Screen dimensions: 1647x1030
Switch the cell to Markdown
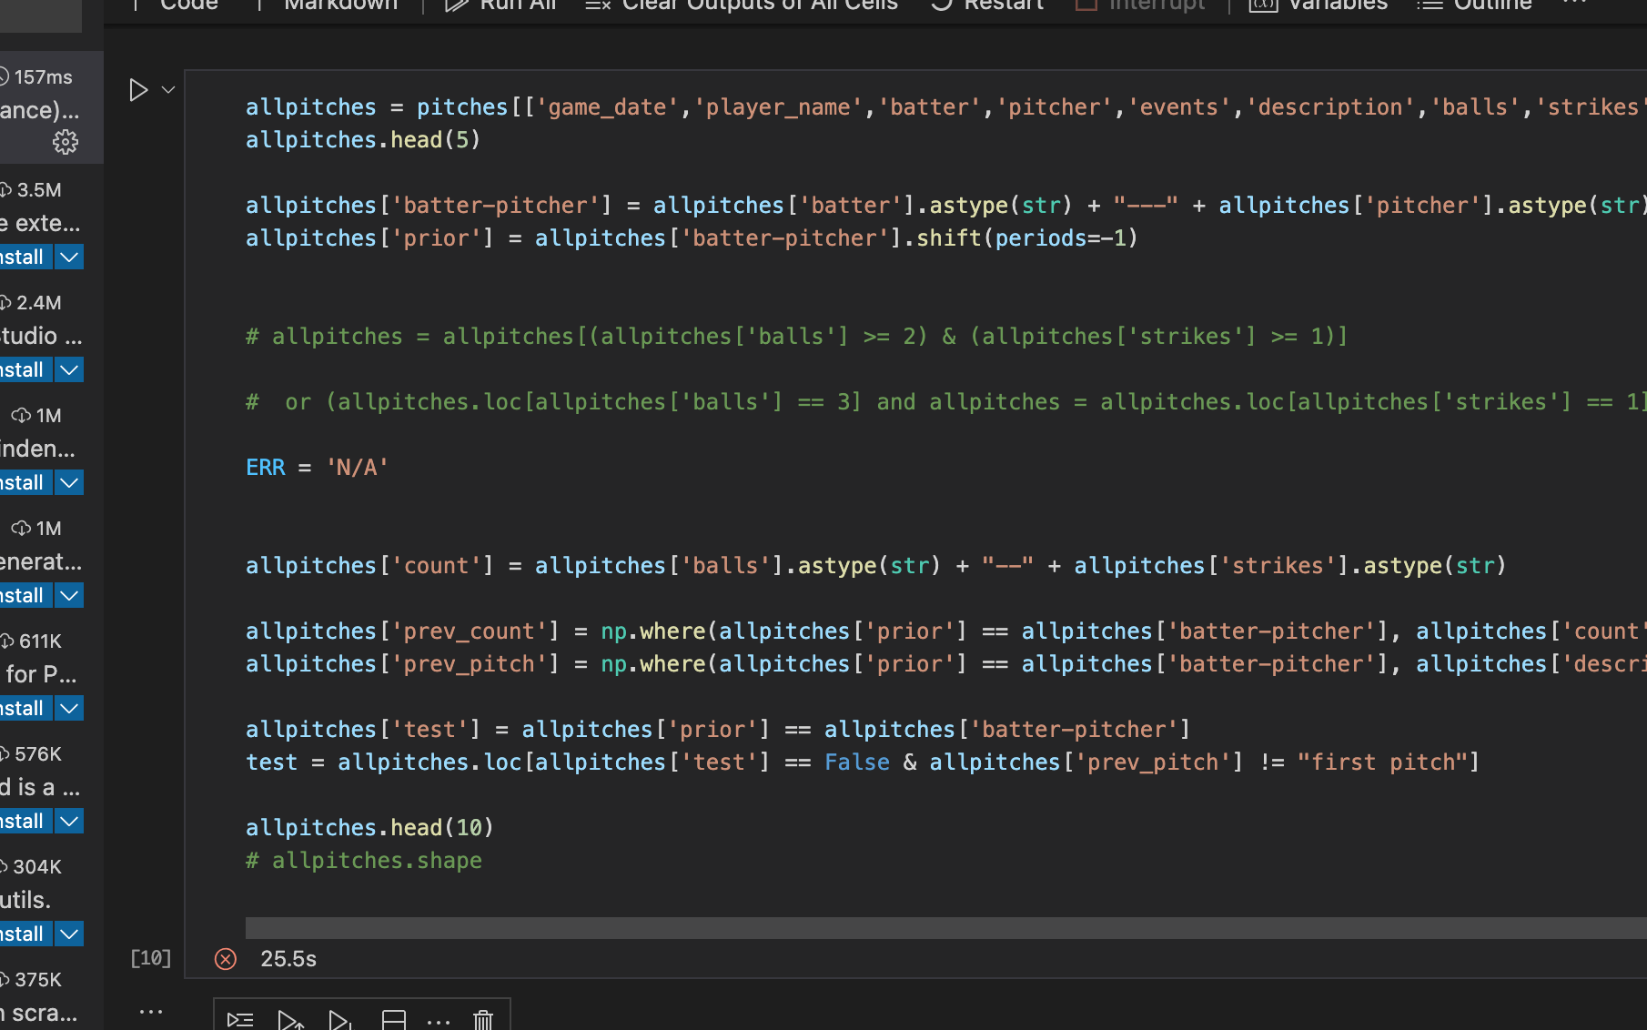[x=339, y=6]
